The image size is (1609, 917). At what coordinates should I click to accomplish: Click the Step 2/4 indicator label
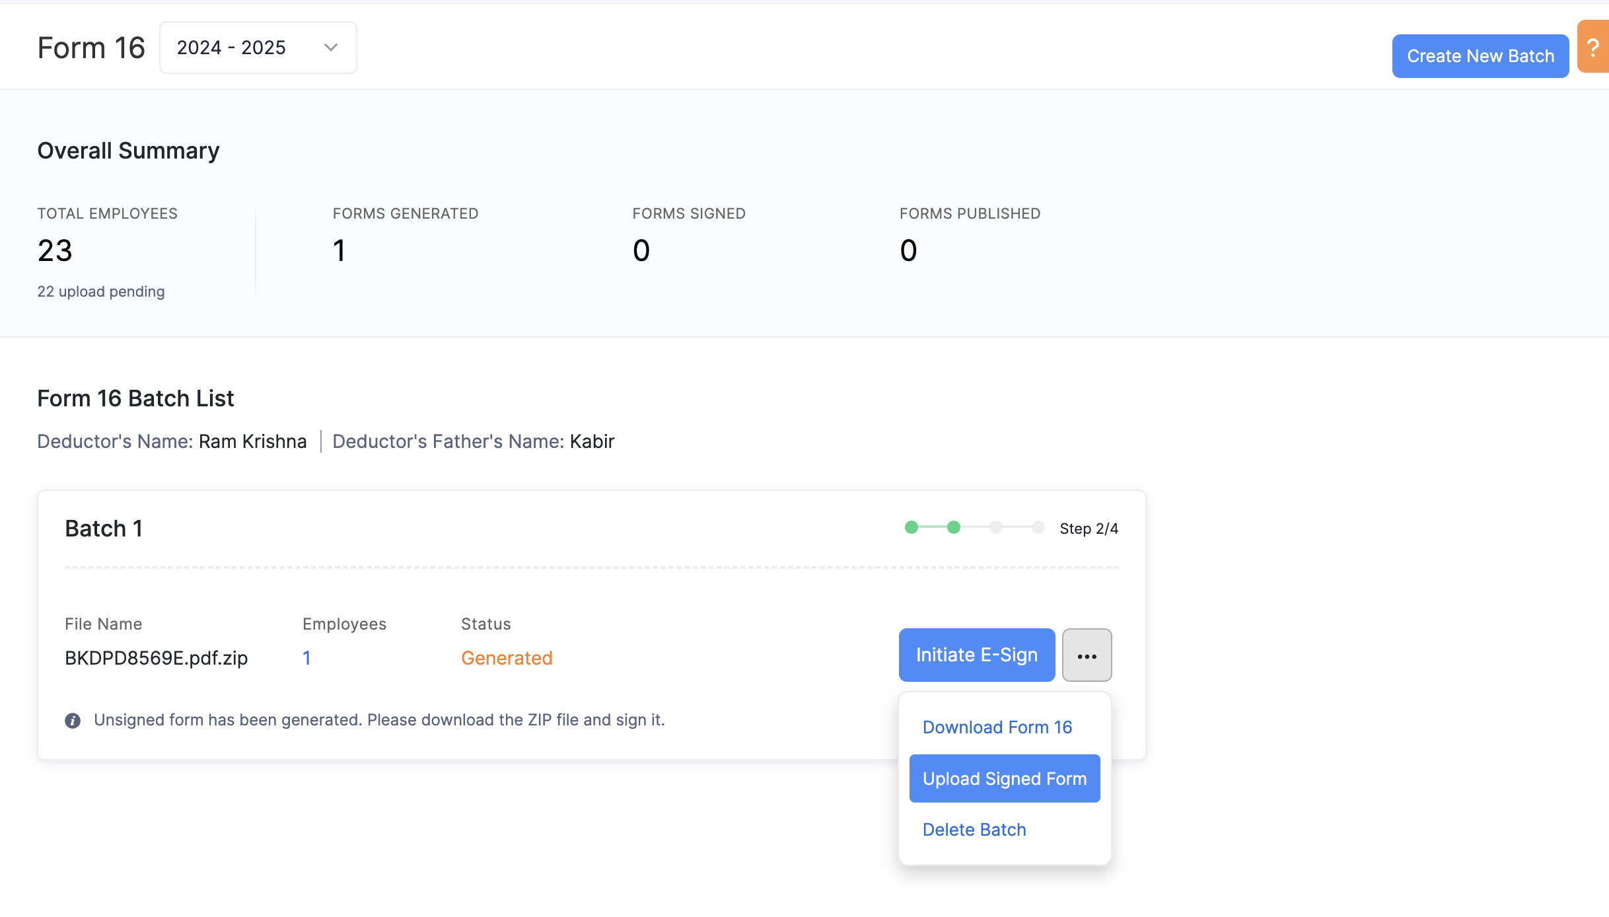tap(1089, 529)
